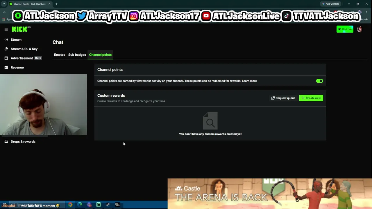This screenshot has height=209, width=372.
Task: Open the profile avatar menu
Action: [x=360, y=29]
